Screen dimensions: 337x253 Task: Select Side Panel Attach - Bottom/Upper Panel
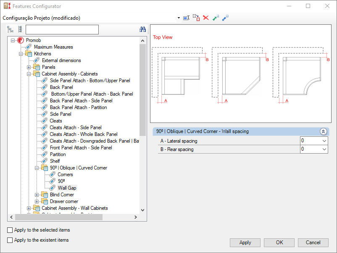pos(90,81)
